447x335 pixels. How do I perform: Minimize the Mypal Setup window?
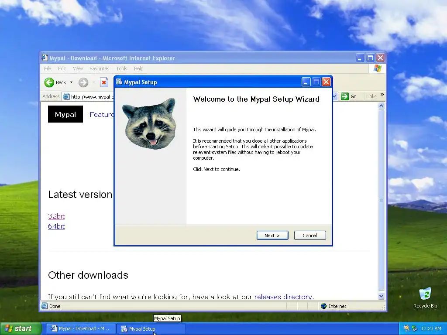pyautogui.click(x=306, y=82)
